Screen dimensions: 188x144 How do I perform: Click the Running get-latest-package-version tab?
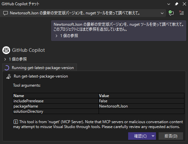tap(40, 68)
